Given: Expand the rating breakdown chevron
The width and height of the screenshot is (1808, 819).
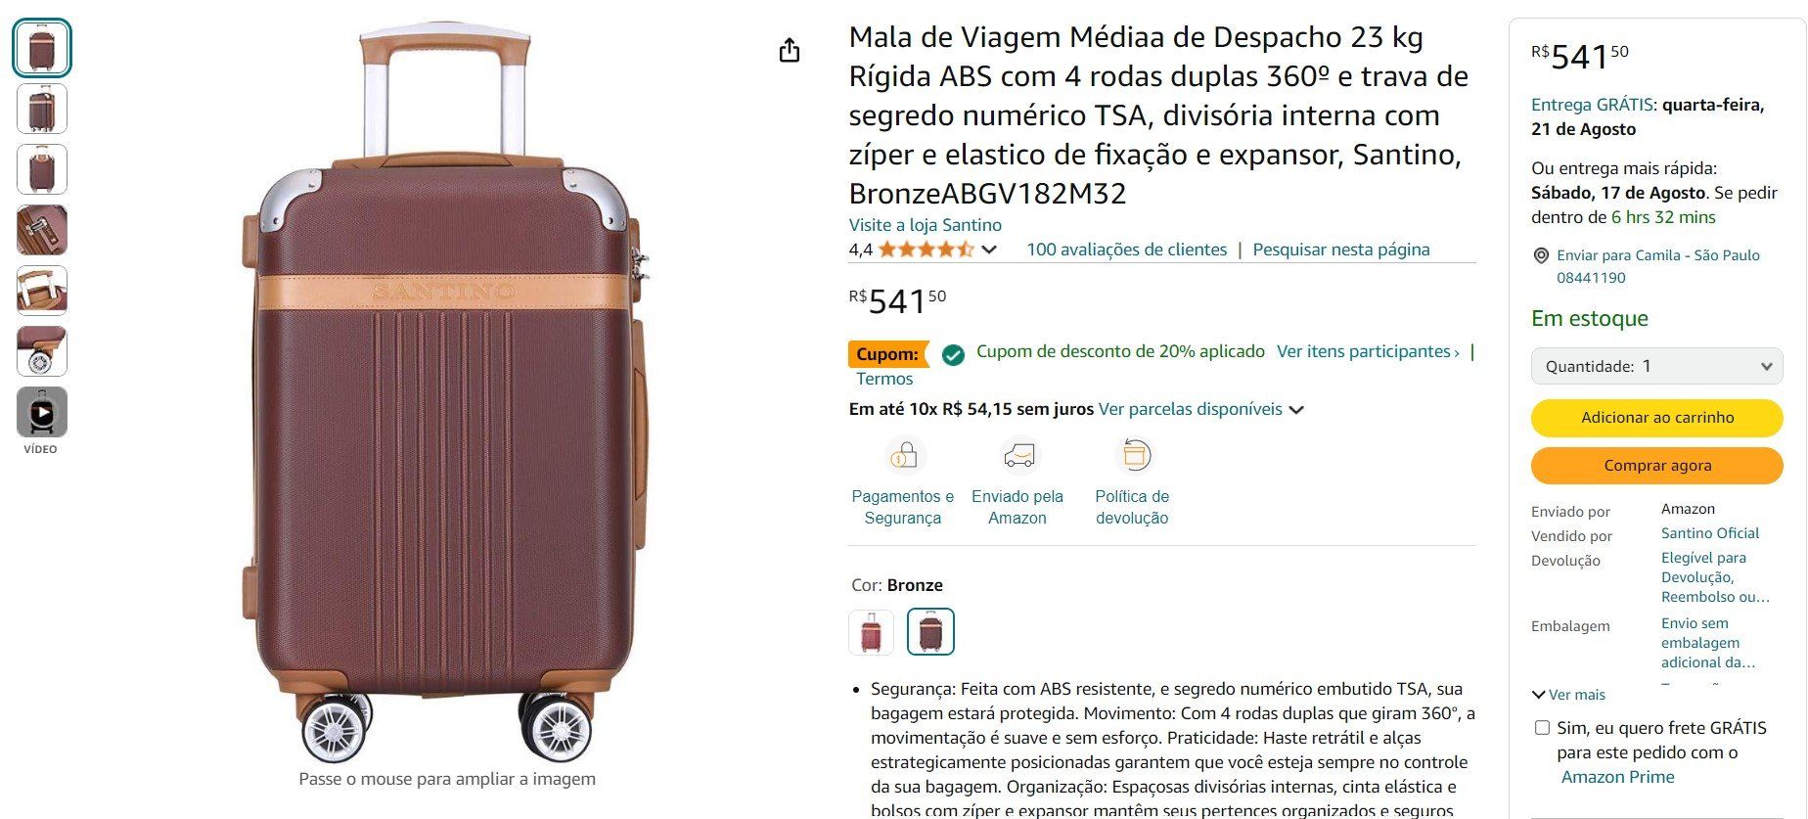Looking at the screenshot, I should [x=989, y=250].
